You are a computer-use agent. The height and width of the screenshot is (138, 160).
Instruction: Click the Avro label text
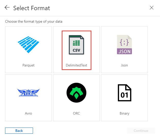28,113
